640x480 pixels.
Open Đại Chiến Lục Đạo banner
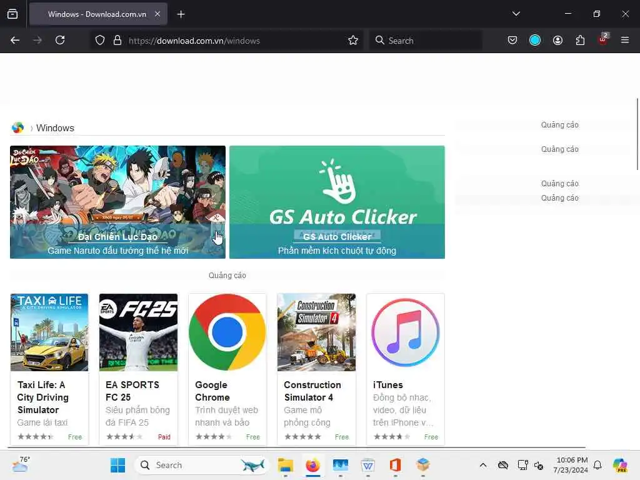(x=117, y=202)
